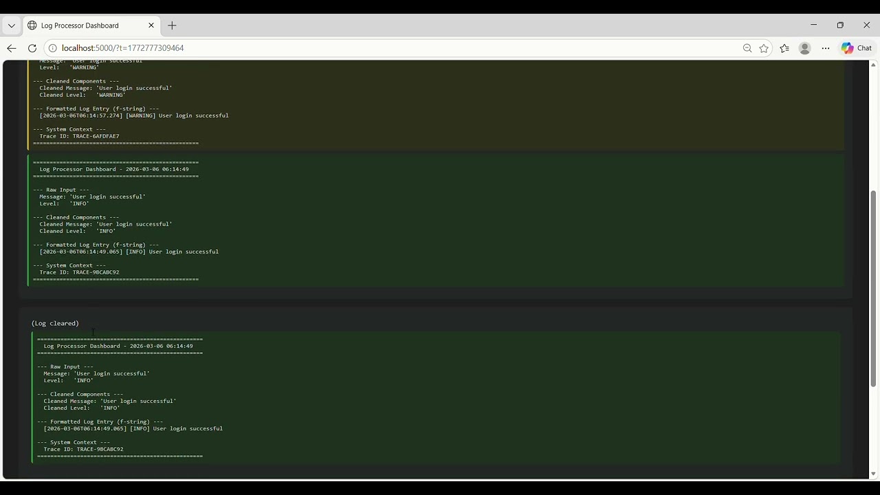Screen dimensions: 880x495
Task: Select the Log Processor Dashboard tab
Action: (92, 25)
